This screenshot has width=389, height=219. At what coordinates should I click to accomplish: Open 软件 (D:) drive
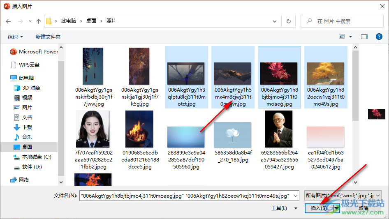point(27,167)
